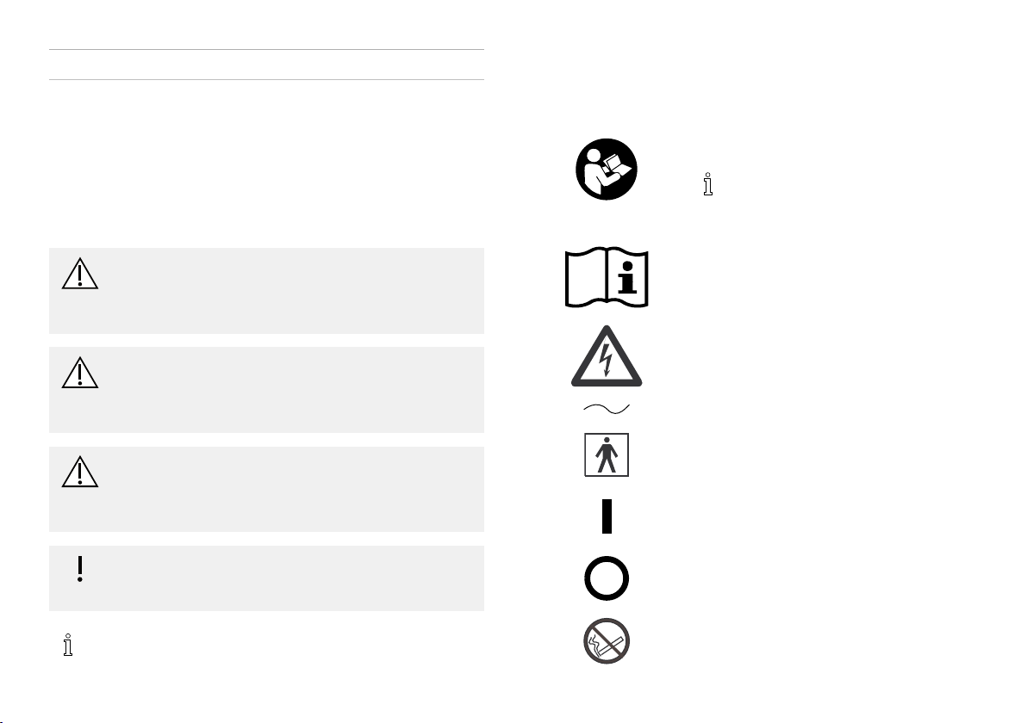This screenshot has height=723, width=1027.
Task: Click the blank area between symbol columns
Action: pos(524,392)
